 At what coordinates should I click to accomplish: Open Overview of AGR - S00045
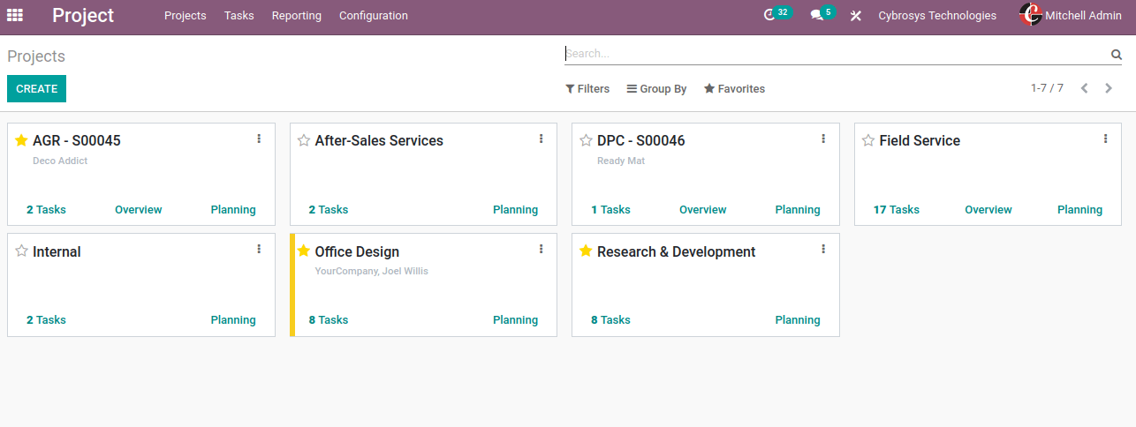139,210
